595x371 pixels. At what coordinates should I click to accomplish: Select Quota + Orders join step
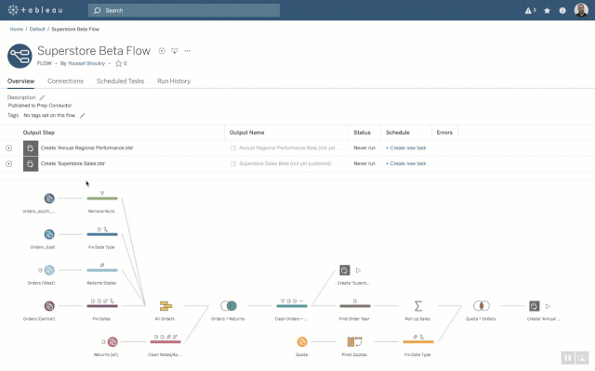(482, 305)
